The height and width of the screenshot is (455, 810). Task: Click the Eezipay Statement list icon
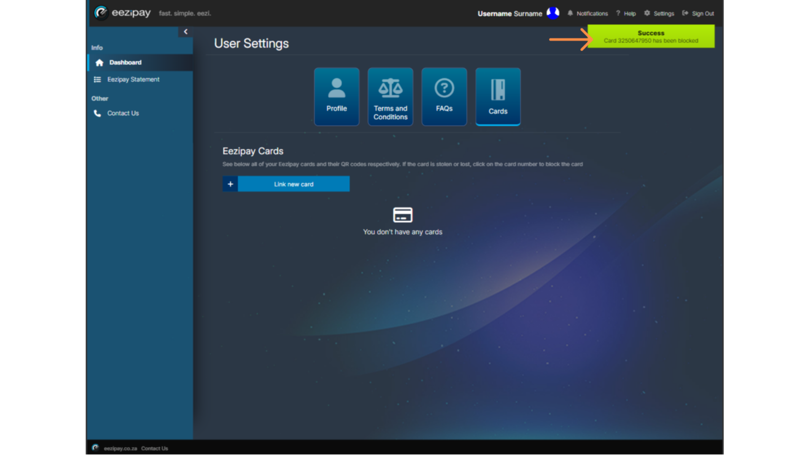(97, 80)
